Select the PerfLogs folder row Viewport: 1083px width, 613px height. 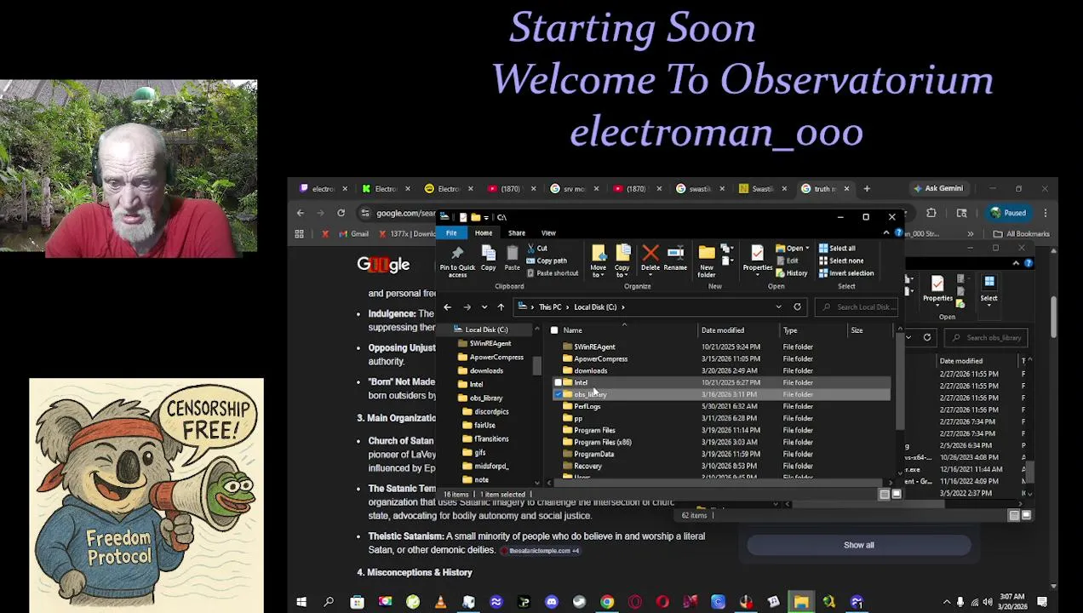pyautogui.click(x=722, y=407)
